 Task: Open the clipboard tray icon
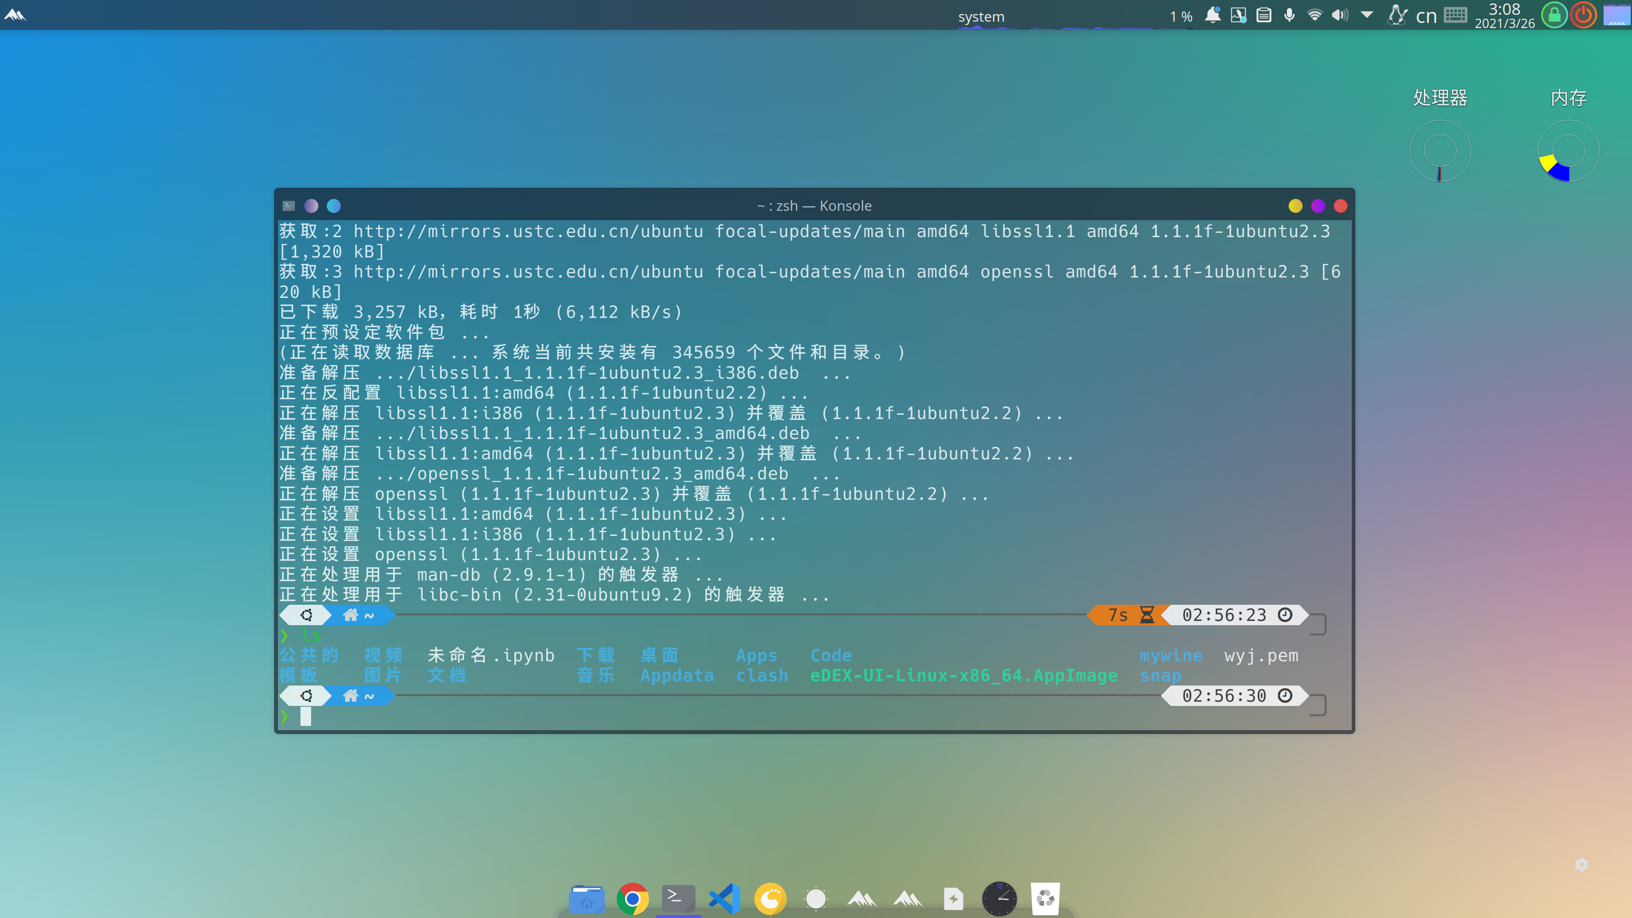click(1264, 15)
